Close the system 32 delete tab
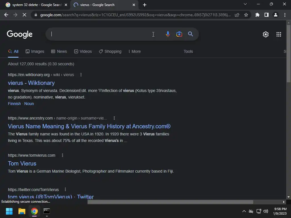 pyautogui.click(x=66, y=5)
